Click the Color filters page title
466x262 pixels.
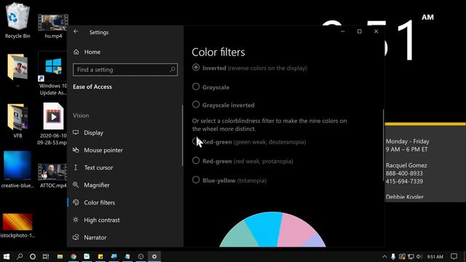[x=218, y=52]
